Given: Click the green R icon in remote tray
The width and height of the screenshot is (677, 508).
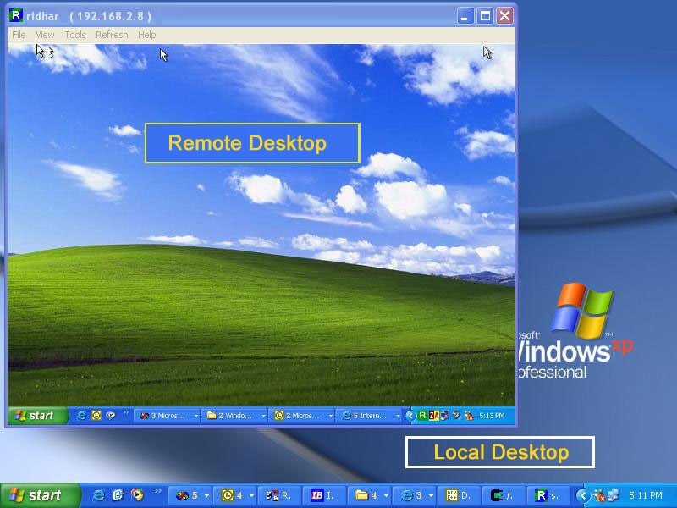Looking at the screenshot, I should 422,416.
